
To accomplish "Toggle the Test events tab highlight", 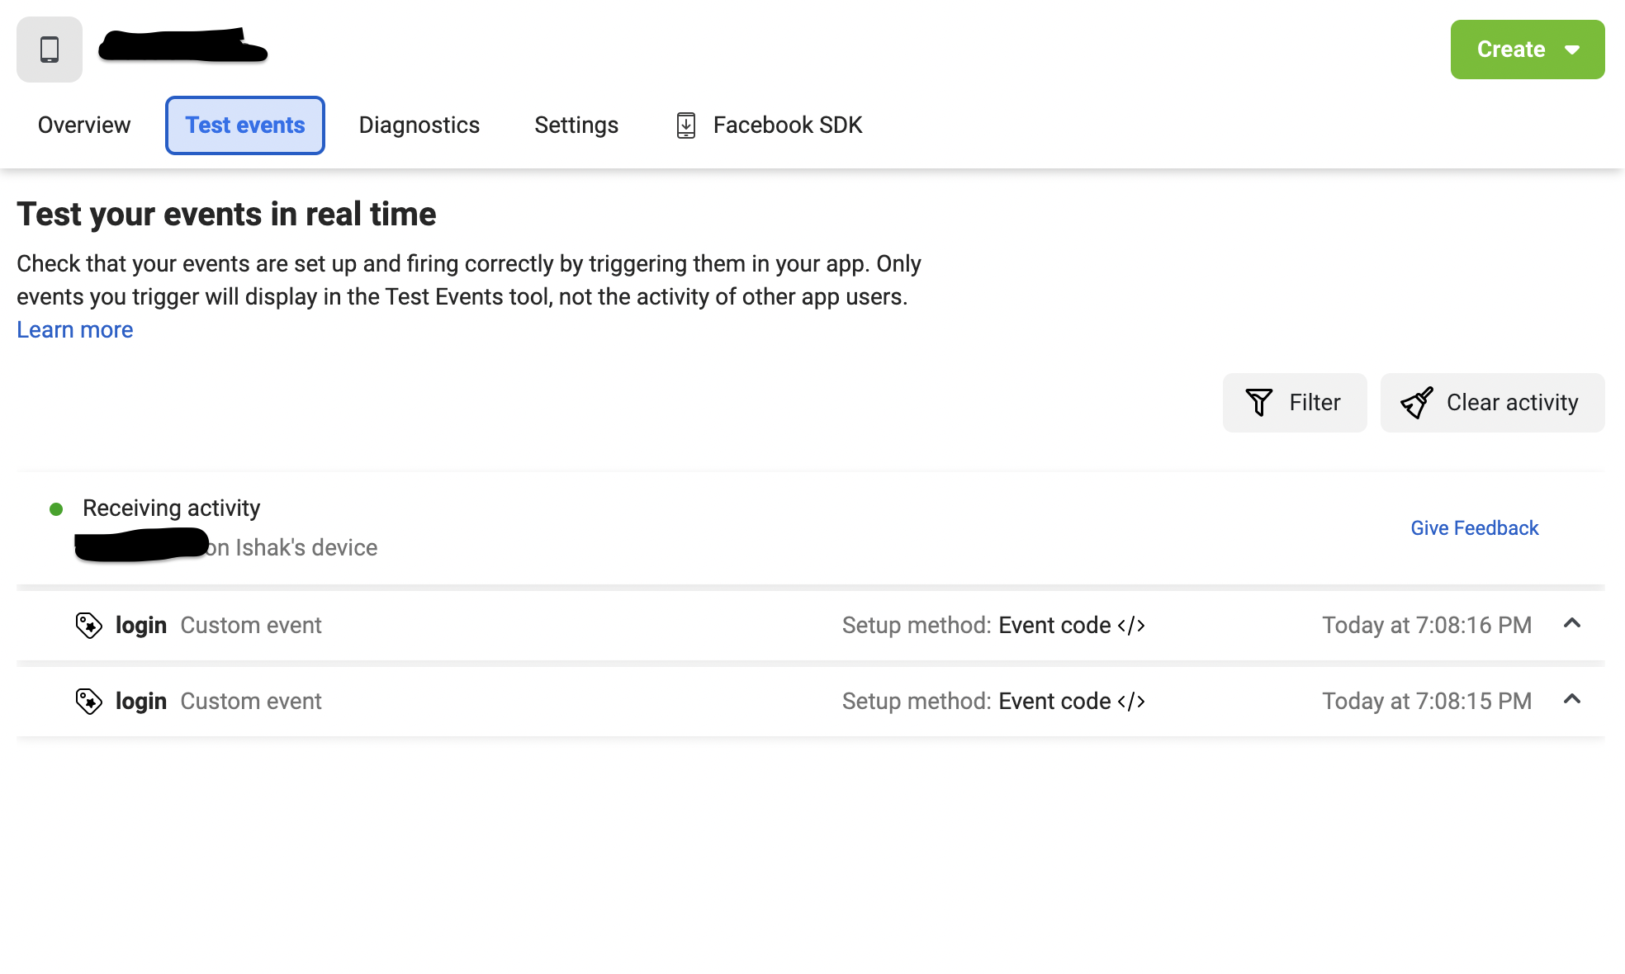I will [x=244, y=125].
